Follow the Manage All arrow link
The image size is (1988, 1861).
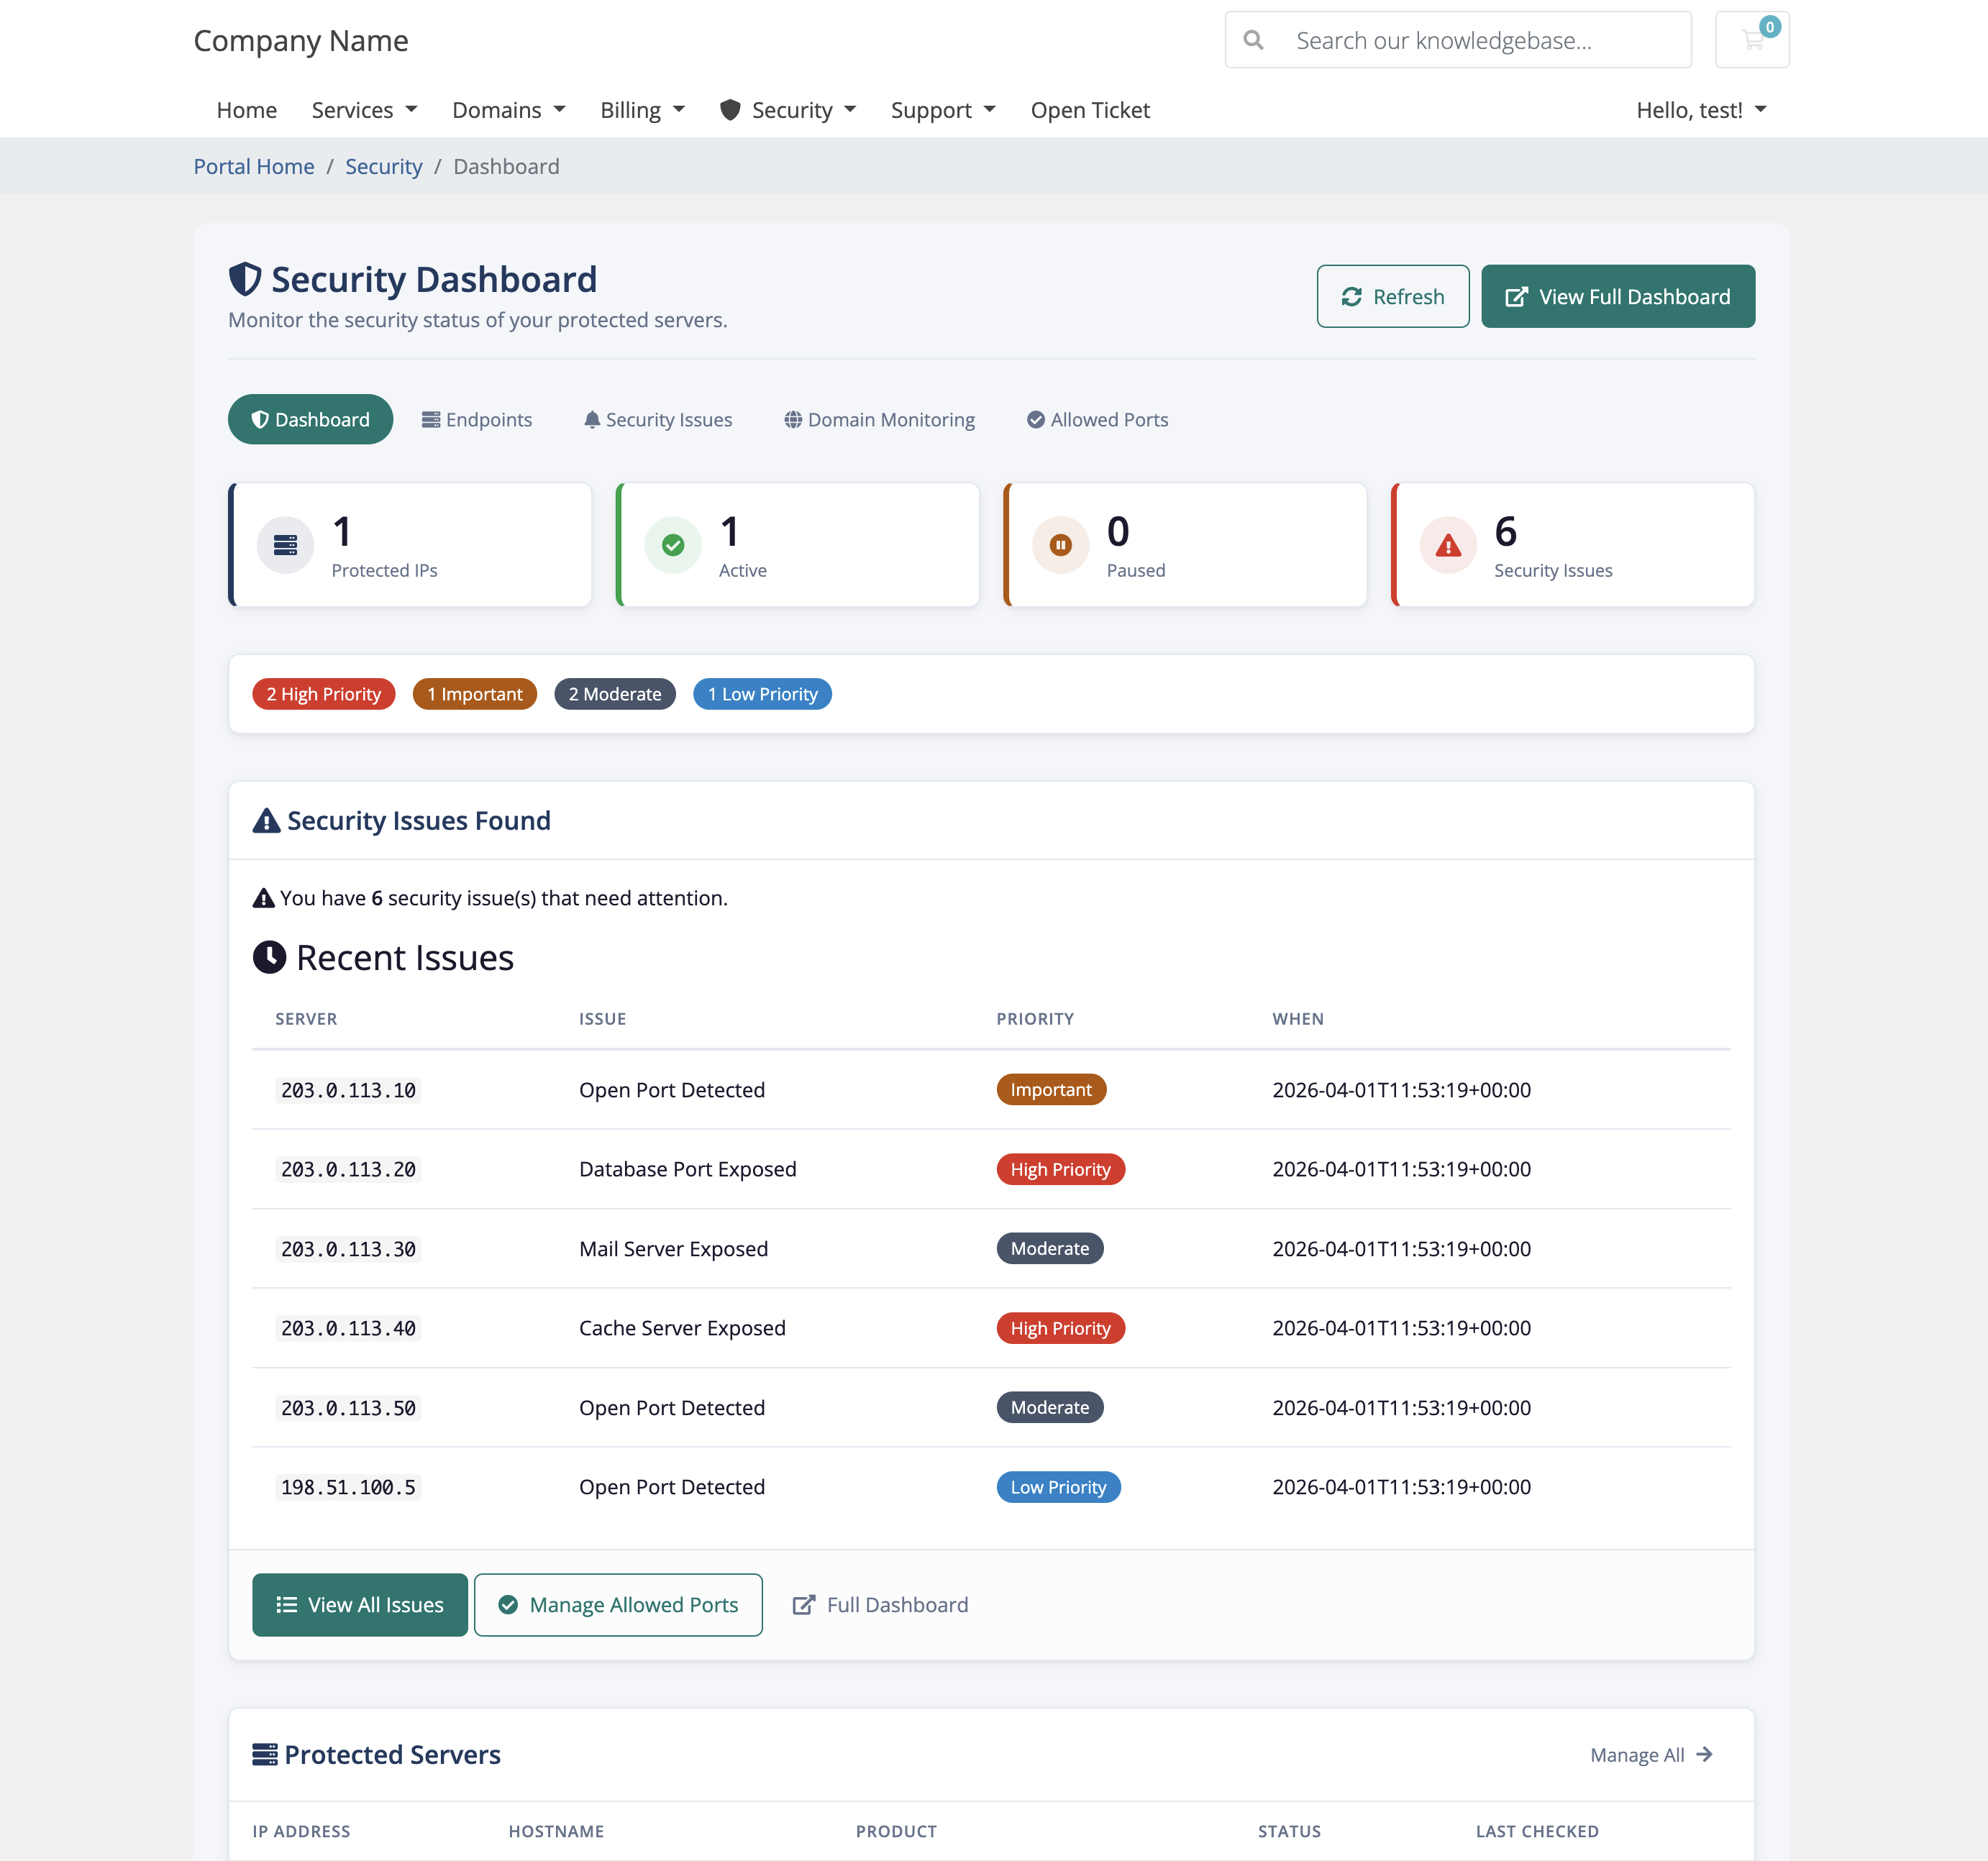pos(1651,1755)
